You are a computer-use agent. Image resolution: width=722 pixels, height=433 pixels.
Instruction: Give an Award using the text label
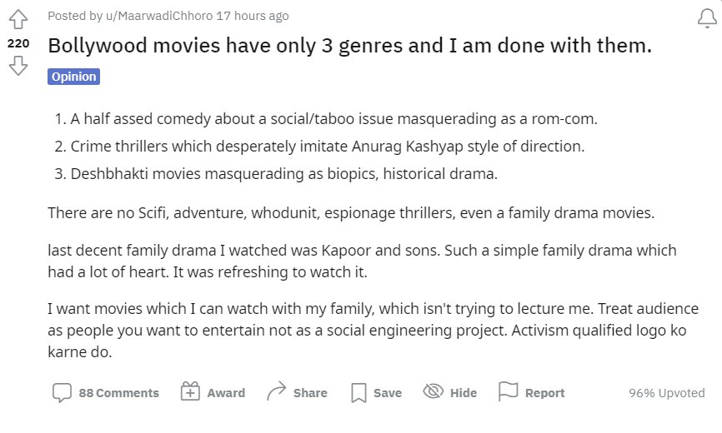[226, 393]
